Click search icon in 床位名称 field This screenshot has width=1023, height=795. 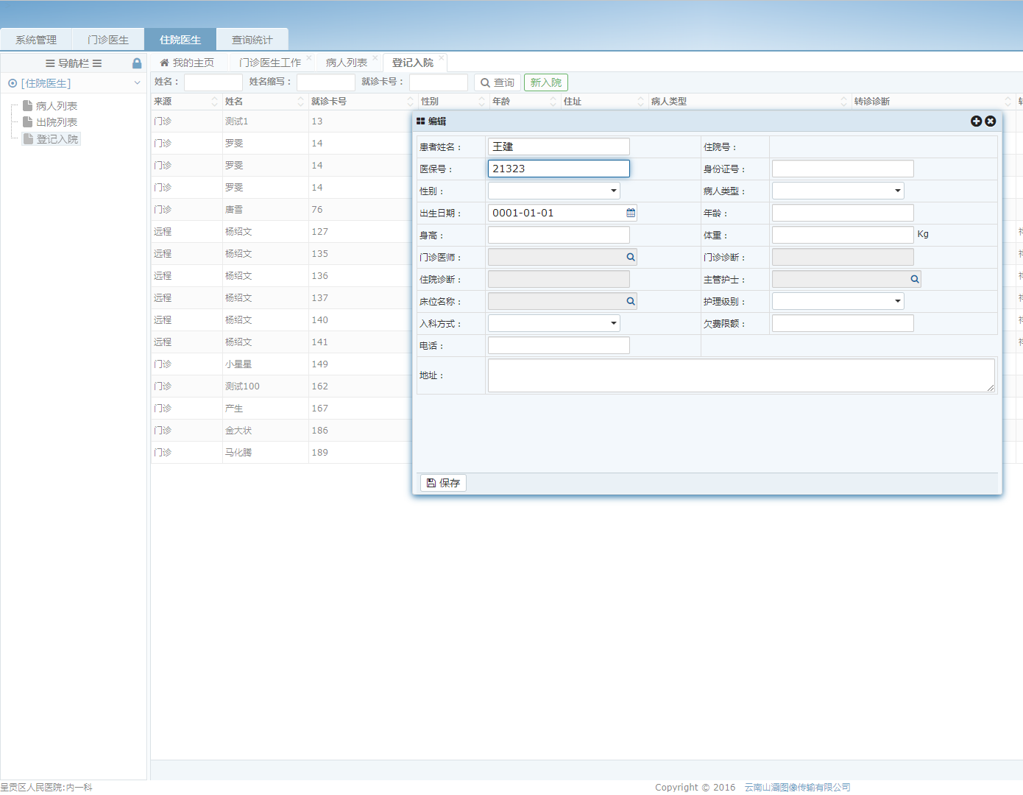click(631, 301)
